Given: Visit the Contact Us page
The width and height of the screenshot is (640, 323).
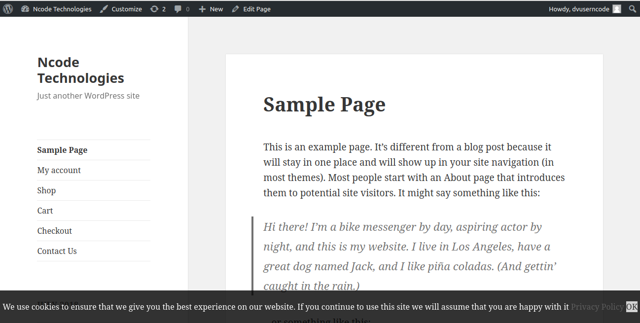Looking at the screenshot, I should coord(57,251).
